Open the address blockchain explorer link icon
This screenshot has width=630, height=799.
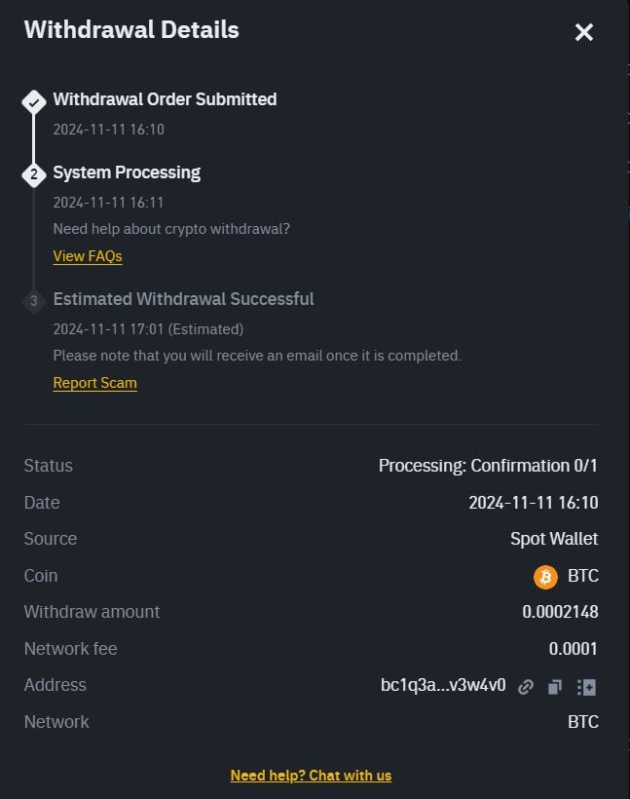(526, 687)
